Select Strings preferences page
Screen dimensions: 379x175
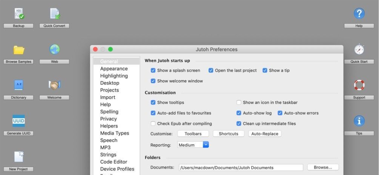tap(116, 155)
